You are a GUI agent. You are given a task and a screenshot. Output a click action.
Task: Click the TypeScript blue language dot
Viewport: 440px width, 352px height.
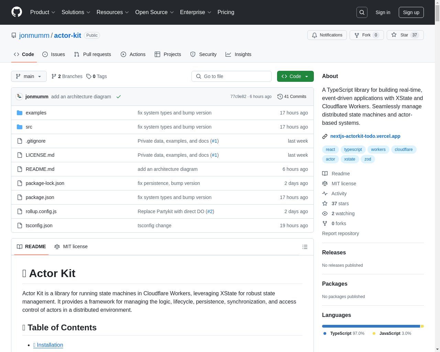[325, 333]
